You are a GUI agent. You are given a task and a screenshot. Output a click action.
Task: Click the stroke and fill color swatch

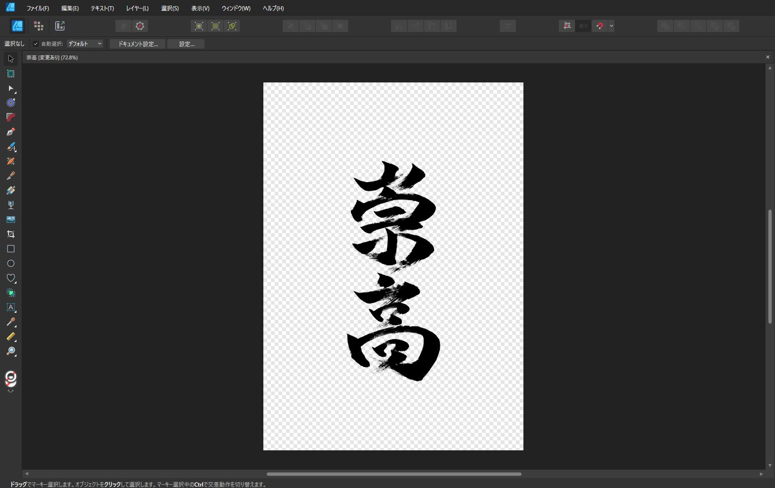pyautogui.click(x=11, y=379)
